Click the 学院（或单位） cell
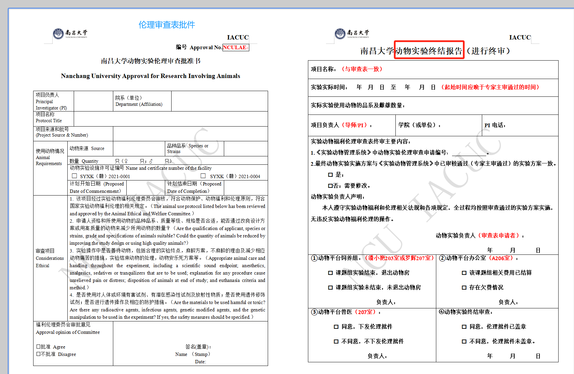 pos(439,125)
